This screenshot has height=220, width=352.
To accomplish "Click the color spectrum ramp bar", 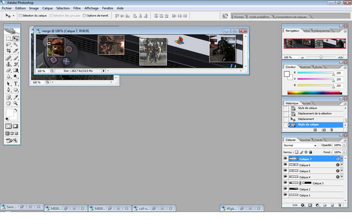I will (x=314, y=92).
